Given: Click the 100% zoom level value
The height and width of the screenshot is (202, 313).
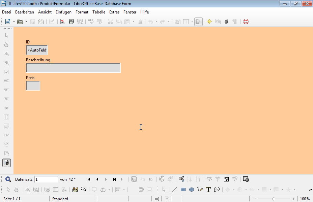Looking at the screenshot, I should pos(305,199).
